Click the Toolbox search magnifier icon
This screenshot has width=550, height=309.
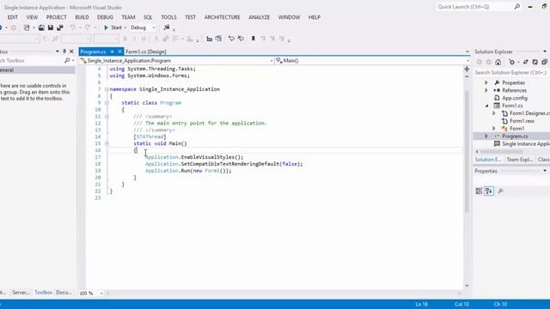point(67,61)
